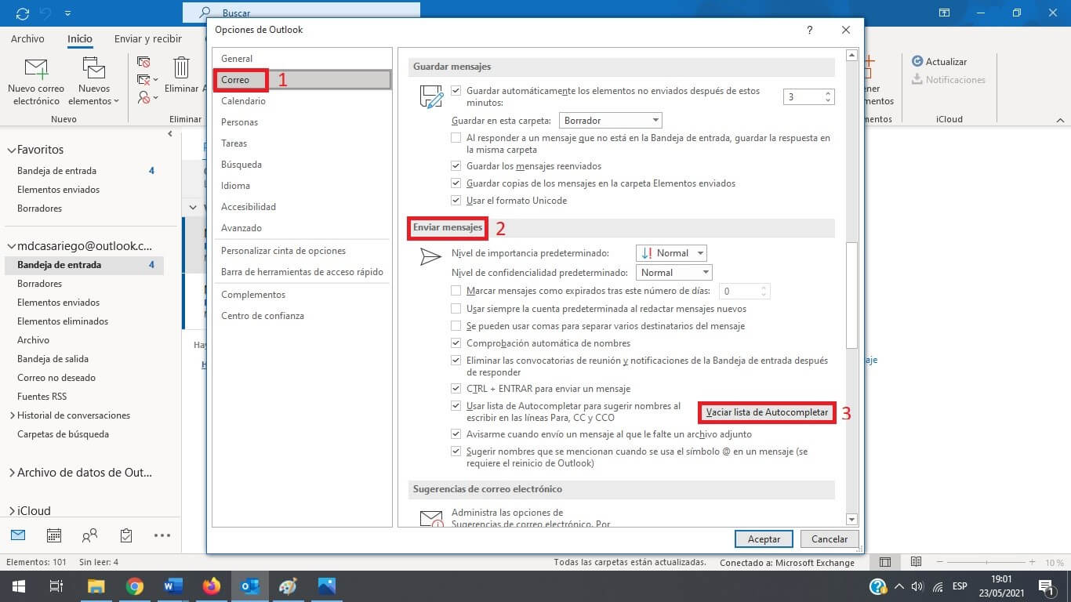Image resolution: width=1071 pixels, height=602 pixels.
Task: Click the options dialog vertical scrollbar thumb
Action: click(852, 295)
